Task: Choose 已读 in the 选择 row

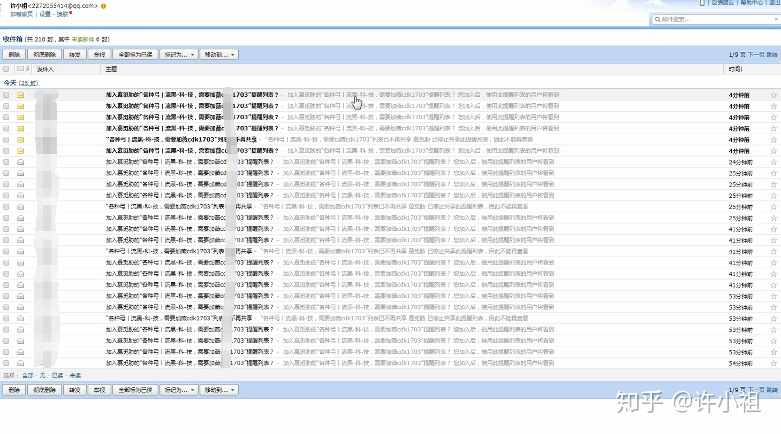Action: [x=58, y=376]
